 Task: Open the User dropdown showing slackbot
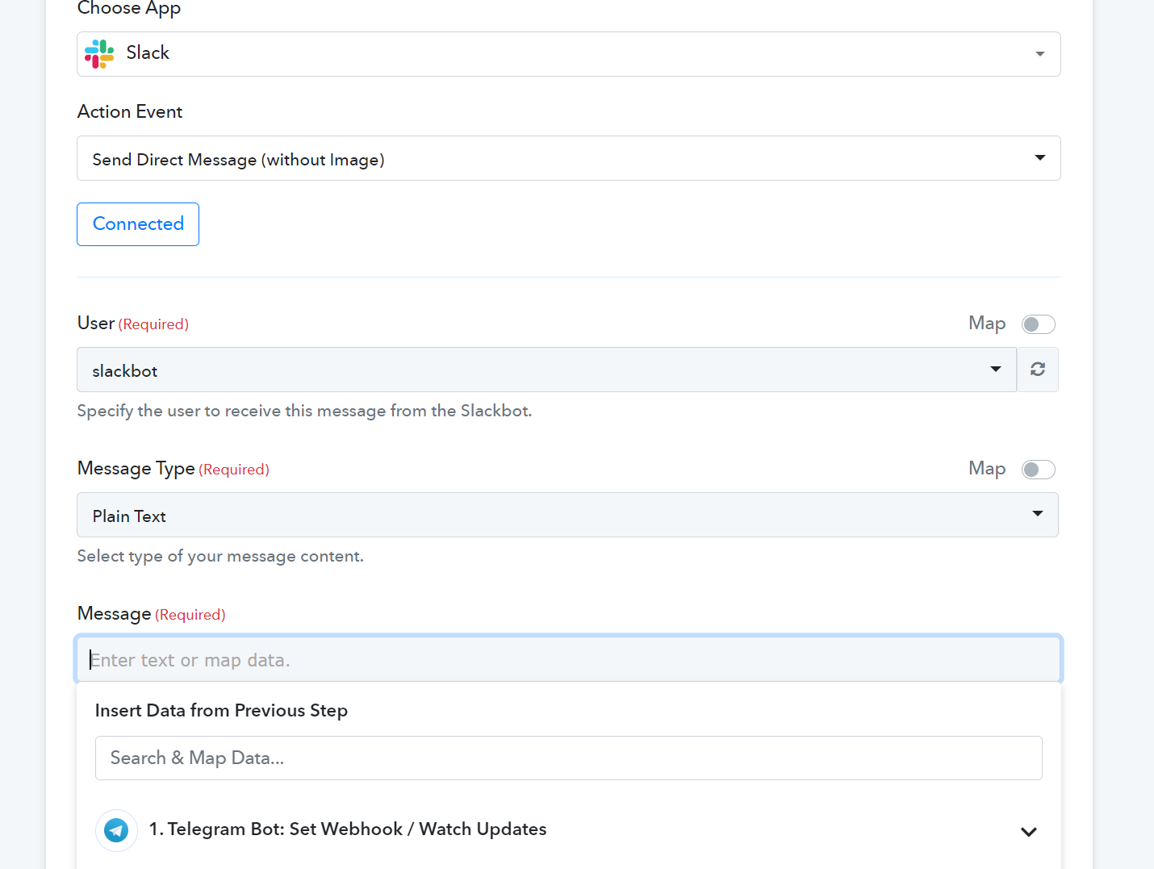click(546, 370)
